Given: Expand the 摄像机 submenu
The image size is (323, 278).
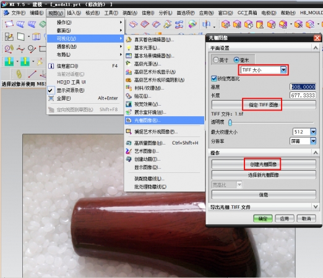Looking at the screenshot, I should tap(85, 47).
